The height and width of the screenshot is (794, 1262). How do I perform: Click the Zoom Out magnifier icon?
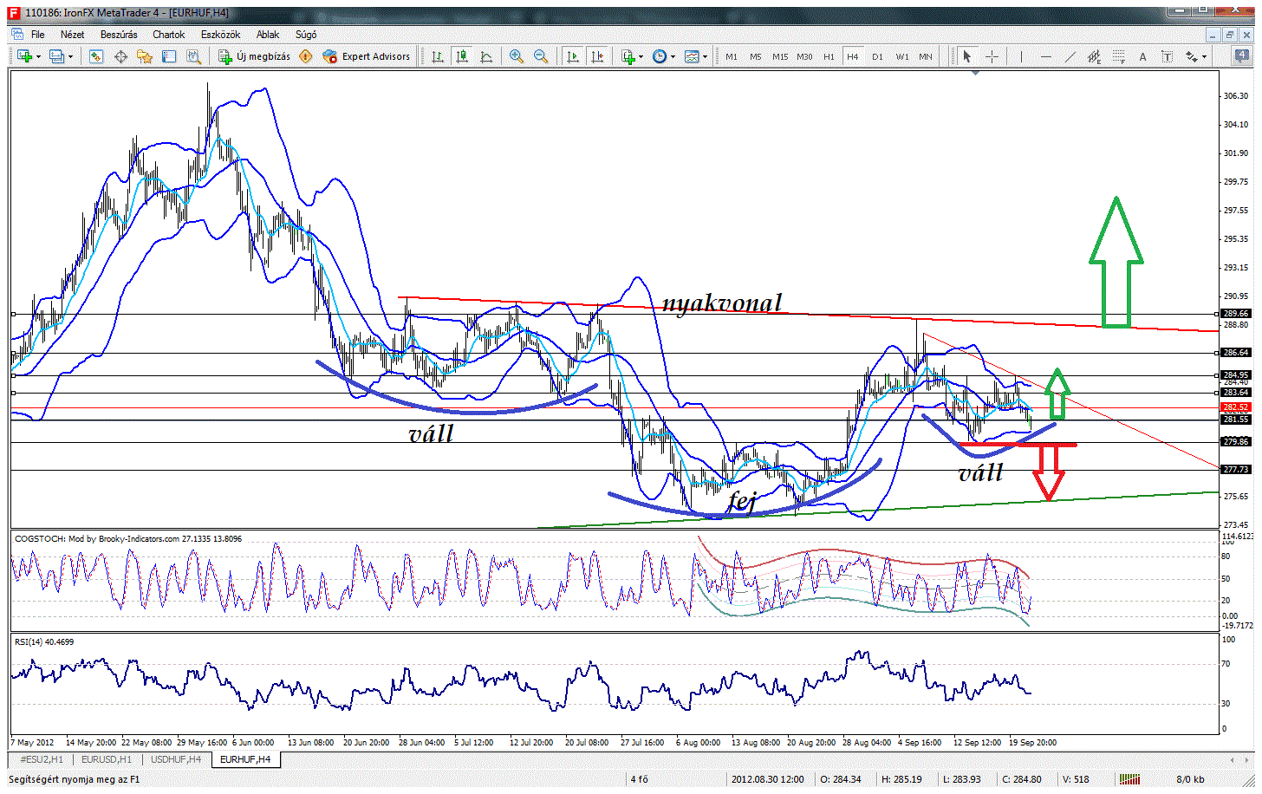541,56
